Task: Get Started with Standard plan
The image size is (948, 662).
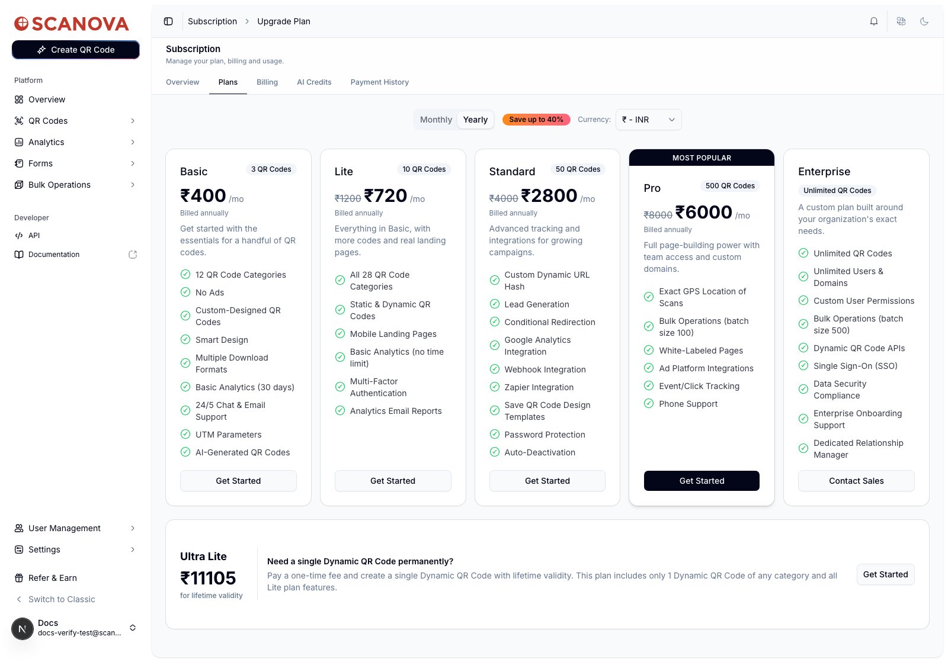Action: tap(547, 481)
